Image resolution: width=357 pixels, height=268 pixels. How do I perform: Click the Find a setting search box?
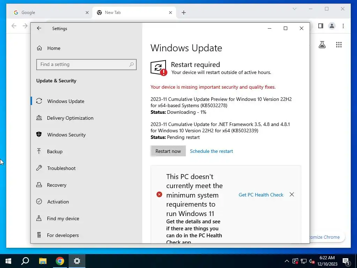(x=86, y=65)
